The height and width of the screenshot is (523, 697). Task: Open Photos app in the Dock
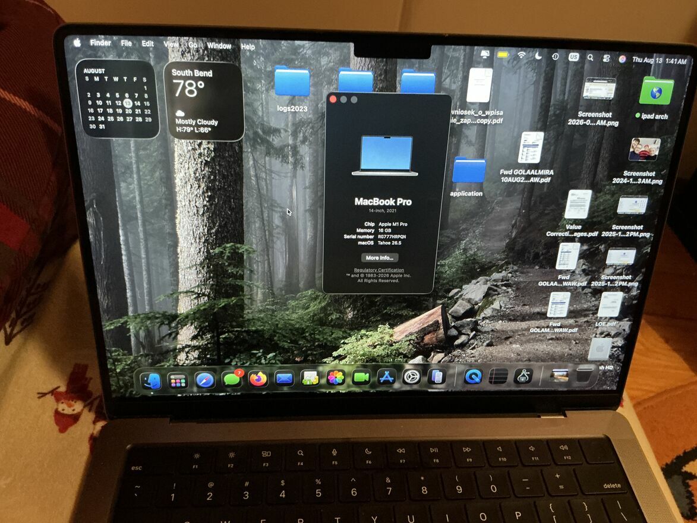tap(336, 378)
